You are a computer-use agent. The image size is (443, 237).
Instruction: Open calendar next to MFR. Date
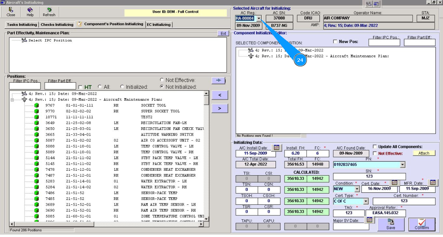(432, 182)
